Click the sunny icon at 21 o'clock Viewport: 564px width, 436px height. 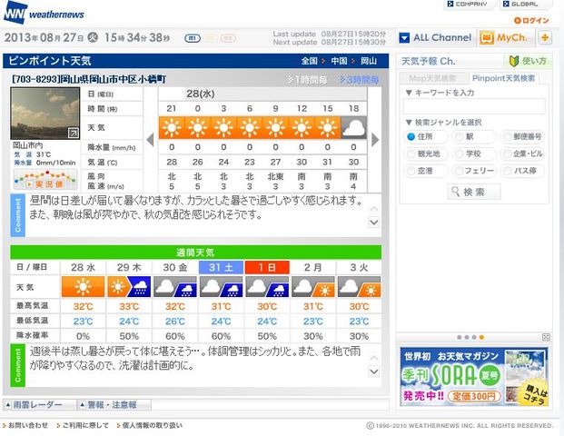point(172,127)
